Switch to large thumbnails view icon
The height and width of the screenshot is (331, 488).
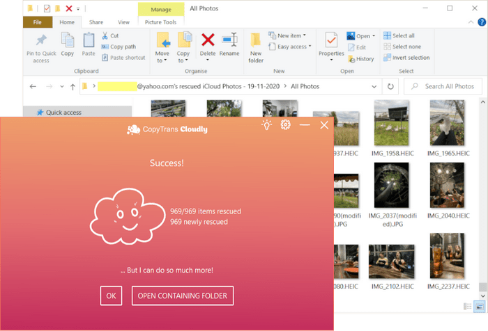[480, 307]
